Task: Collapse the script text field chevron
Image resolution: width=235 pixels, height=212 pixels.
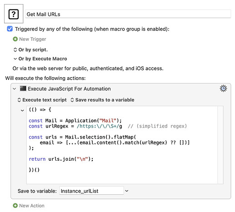Action: pyautogui.click(x=22, y=110)
